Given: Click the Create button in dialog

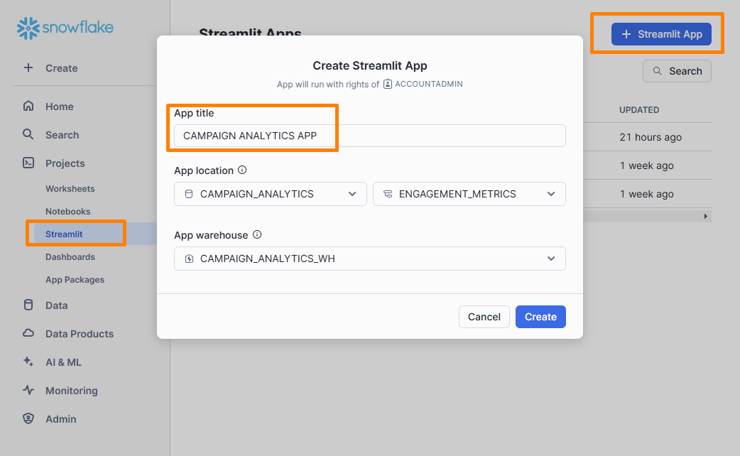Looking at the screenshot, I should pos(540,317).
